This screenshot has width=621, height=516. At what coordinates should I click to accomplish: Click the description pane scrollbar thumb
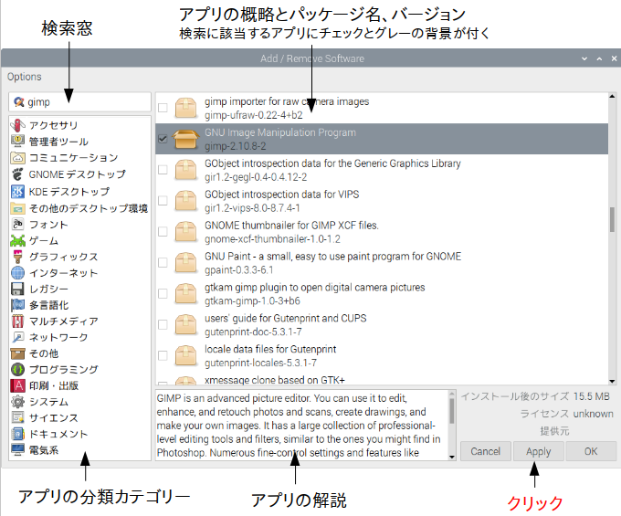[452, 410]
